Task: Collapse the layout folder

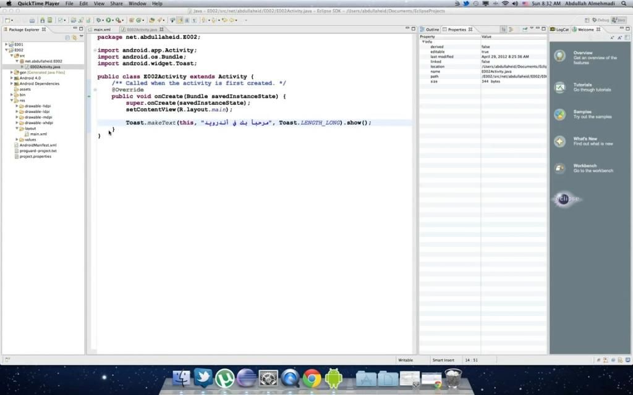Action: pos(17,128)
